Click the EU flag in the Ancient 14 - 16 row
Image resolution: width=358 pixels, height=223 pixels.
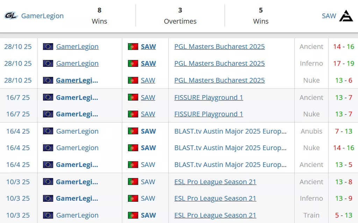pos(48,47)
